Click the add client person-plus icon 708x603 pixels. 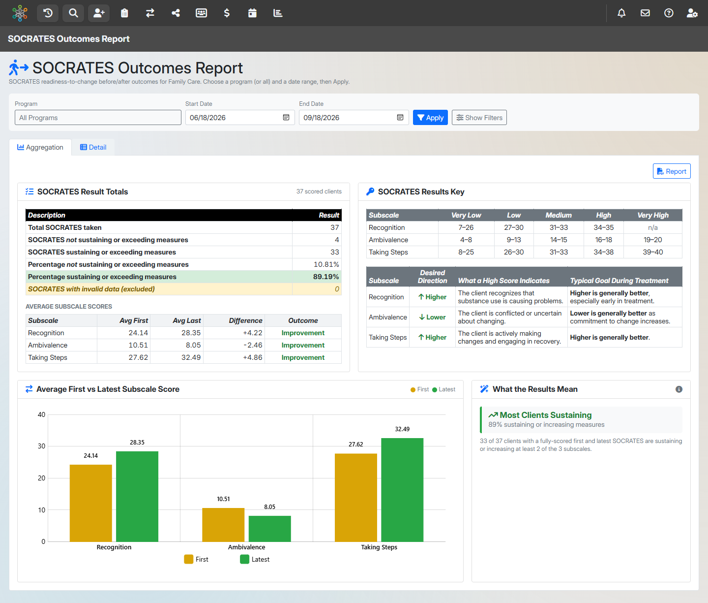99,13
